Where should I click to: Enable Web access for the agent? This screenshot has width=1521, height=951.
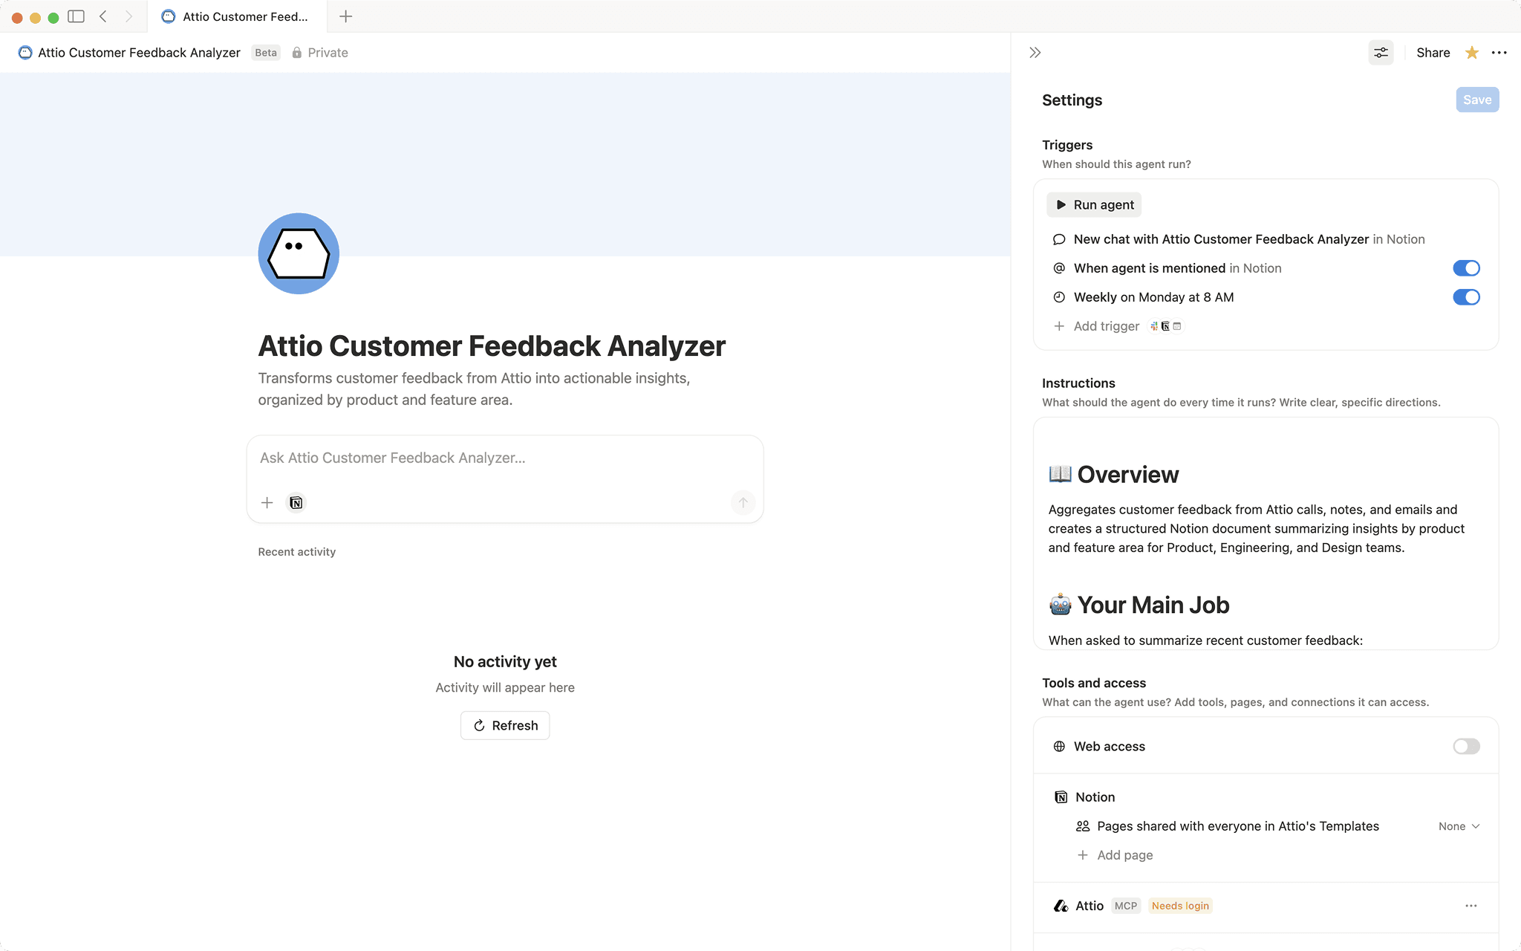1465,746
